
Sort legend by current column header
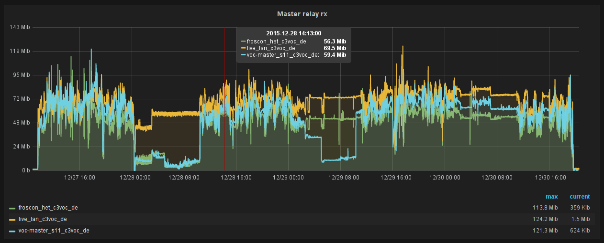coord(579,196)
